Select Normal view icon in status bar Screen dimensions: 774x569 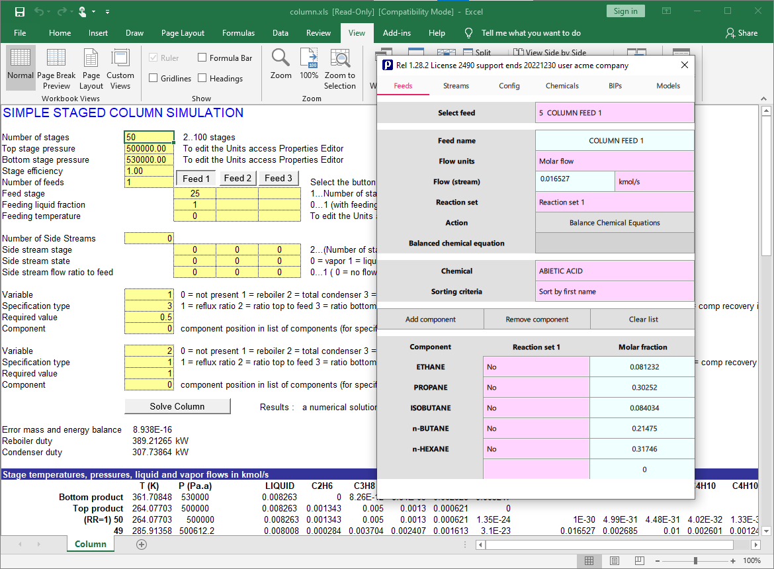coord(589,560)
